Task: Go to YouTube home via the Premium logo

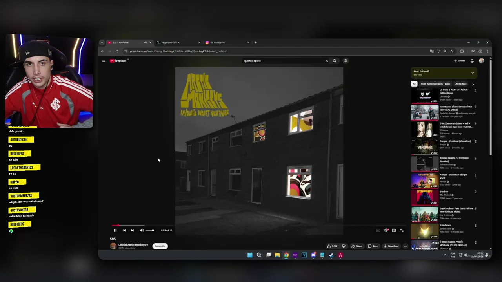Action: coord(119,61)
